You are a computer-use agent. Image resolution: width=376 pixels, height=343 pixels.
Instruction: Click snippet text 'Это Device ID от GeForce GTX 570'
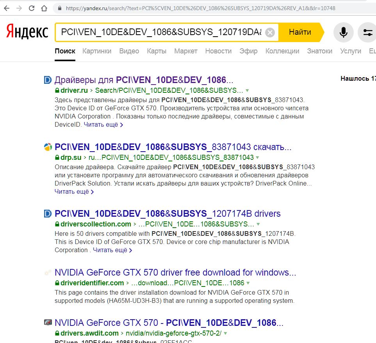pos(106,108)
